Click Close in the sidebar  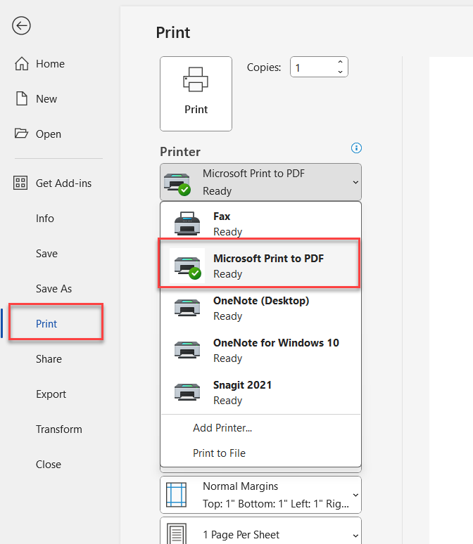tap(49, 464)
